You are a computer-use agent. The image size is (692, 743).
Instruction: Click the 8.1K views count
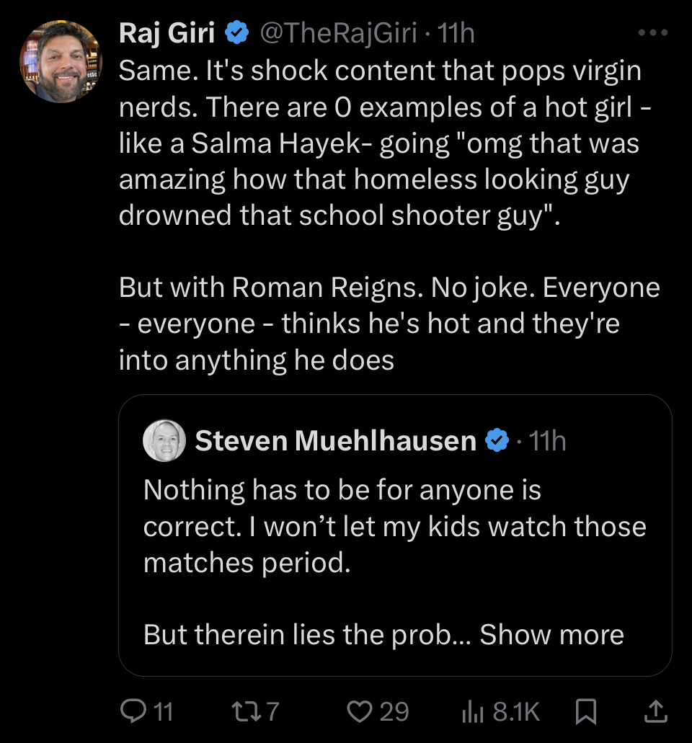516,712
